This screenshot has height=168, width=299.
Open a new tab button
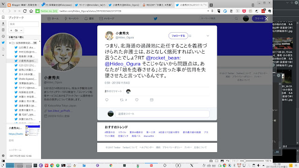211,5
